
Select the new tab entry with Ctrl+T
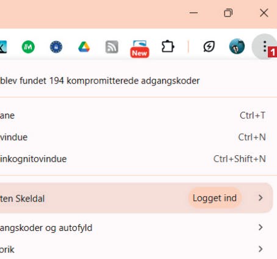click(133, 115)
